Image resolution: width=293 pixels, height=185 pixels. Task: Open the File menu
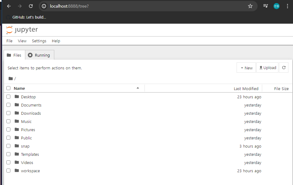[x=9, y=41]
